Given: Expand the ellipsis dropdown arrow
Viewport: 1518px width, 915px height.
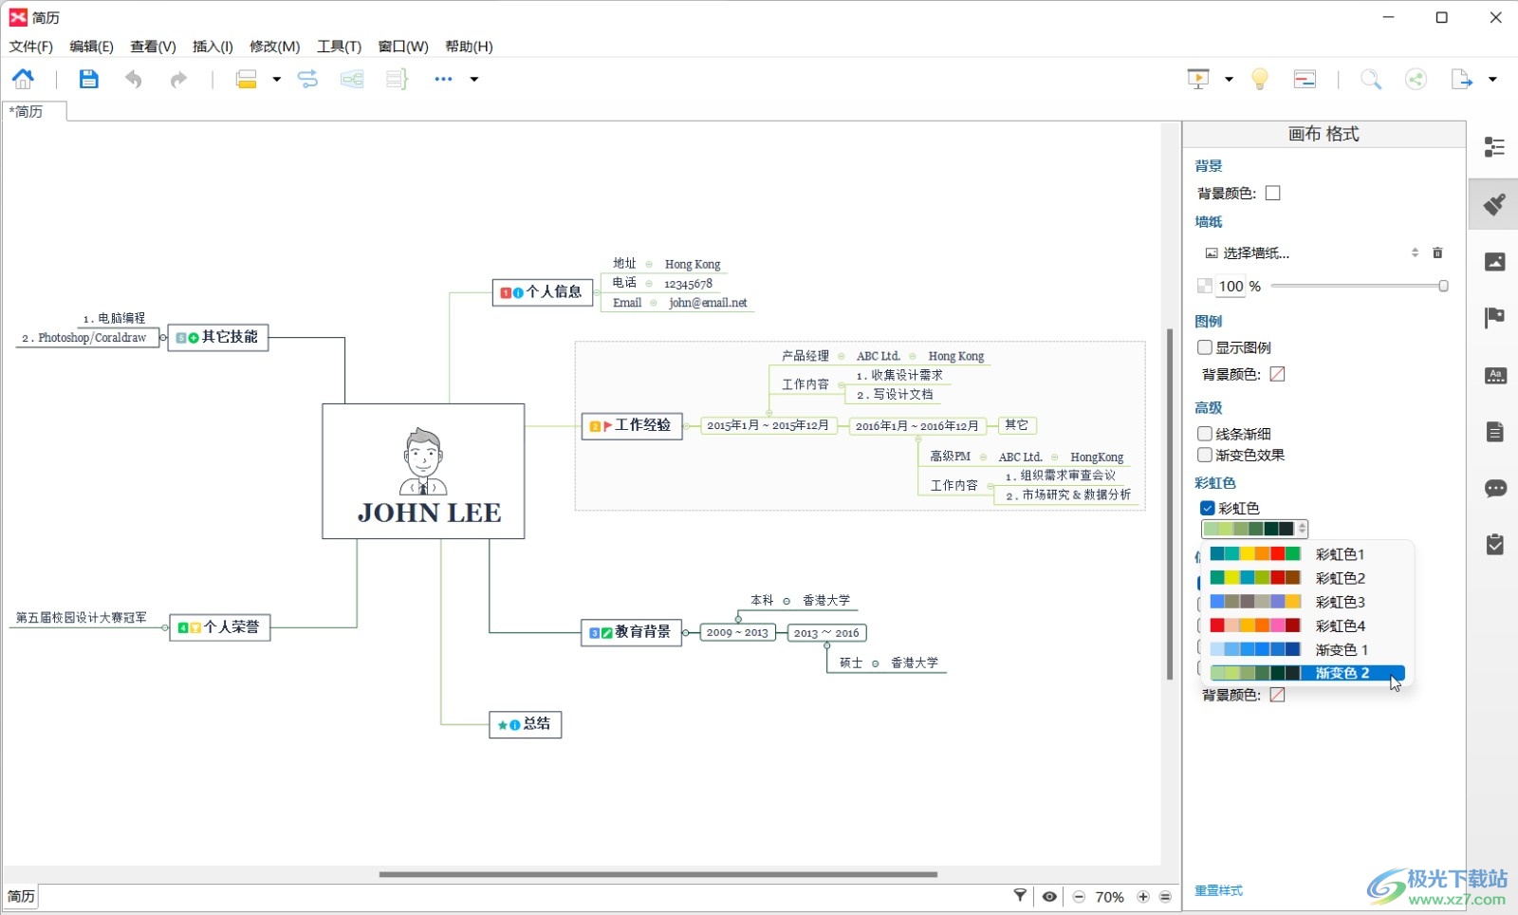Looking at the screenshot, I should coord(474,79).
